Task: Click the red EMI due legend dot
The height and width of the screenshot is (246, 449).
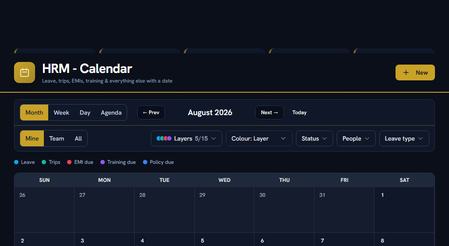Action: [69, 162]
